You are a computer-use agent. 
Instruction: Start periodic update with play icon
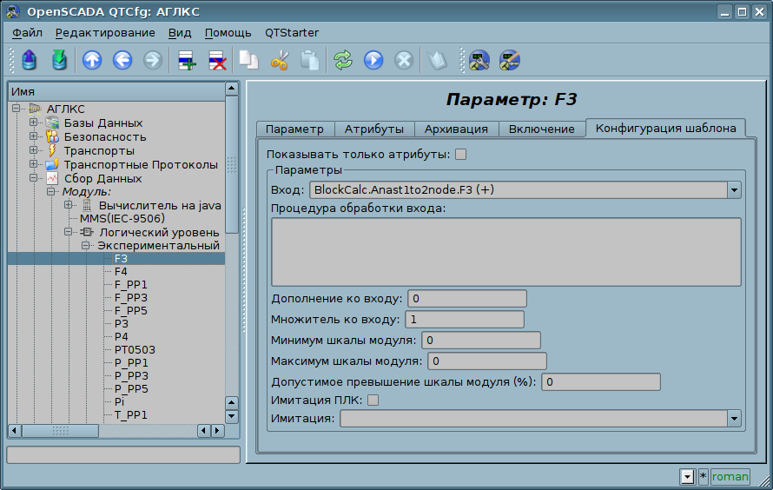373,61
